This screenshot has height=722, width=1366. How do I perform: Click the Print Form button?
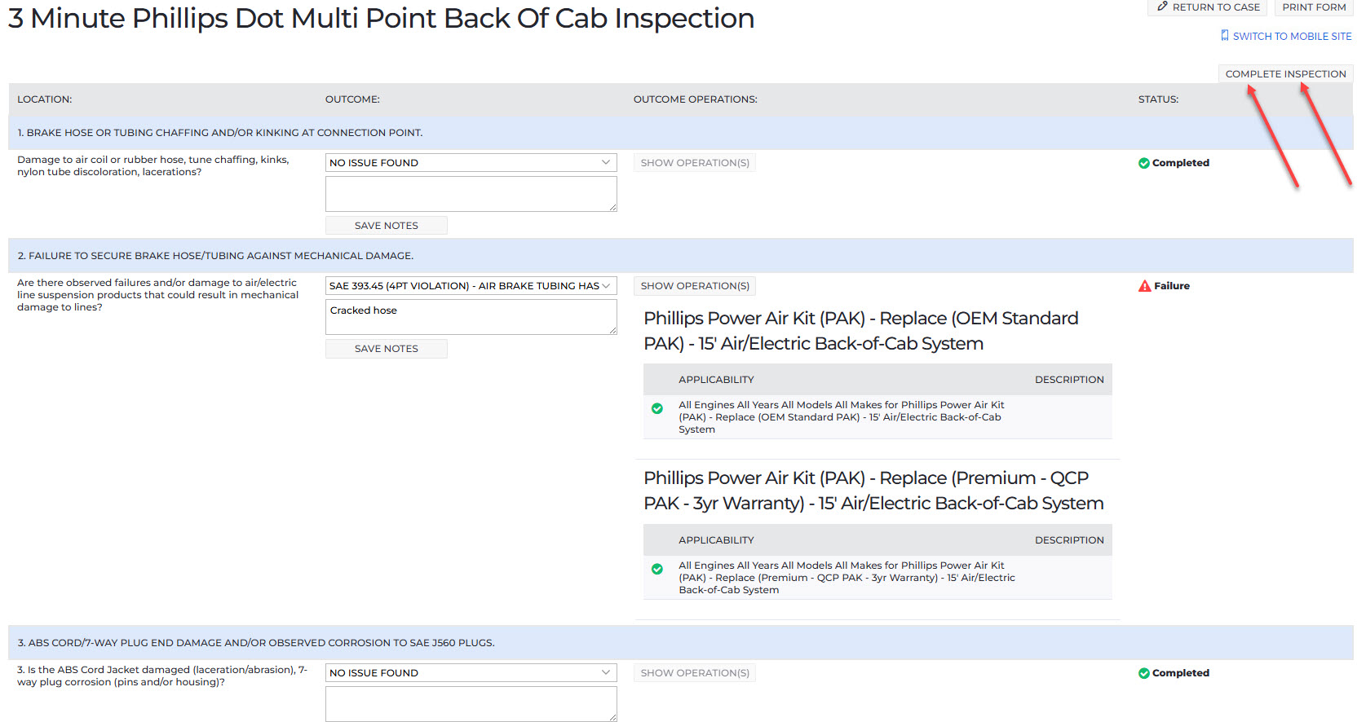tap(1314, 7)
